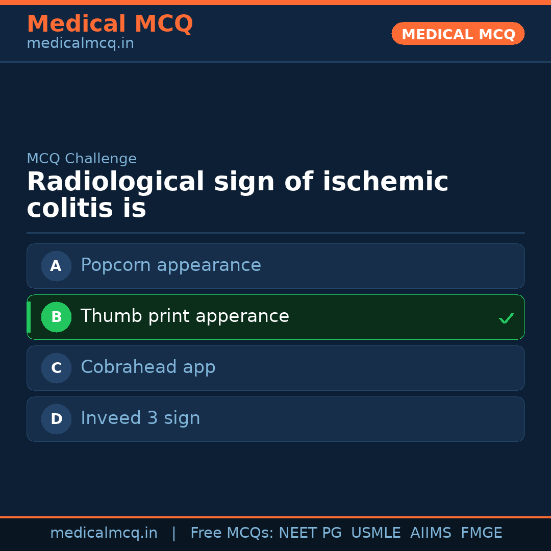551x551 pixels.
Task: Click the green highlight bar beside option B
Action: [x=28, y=317]
